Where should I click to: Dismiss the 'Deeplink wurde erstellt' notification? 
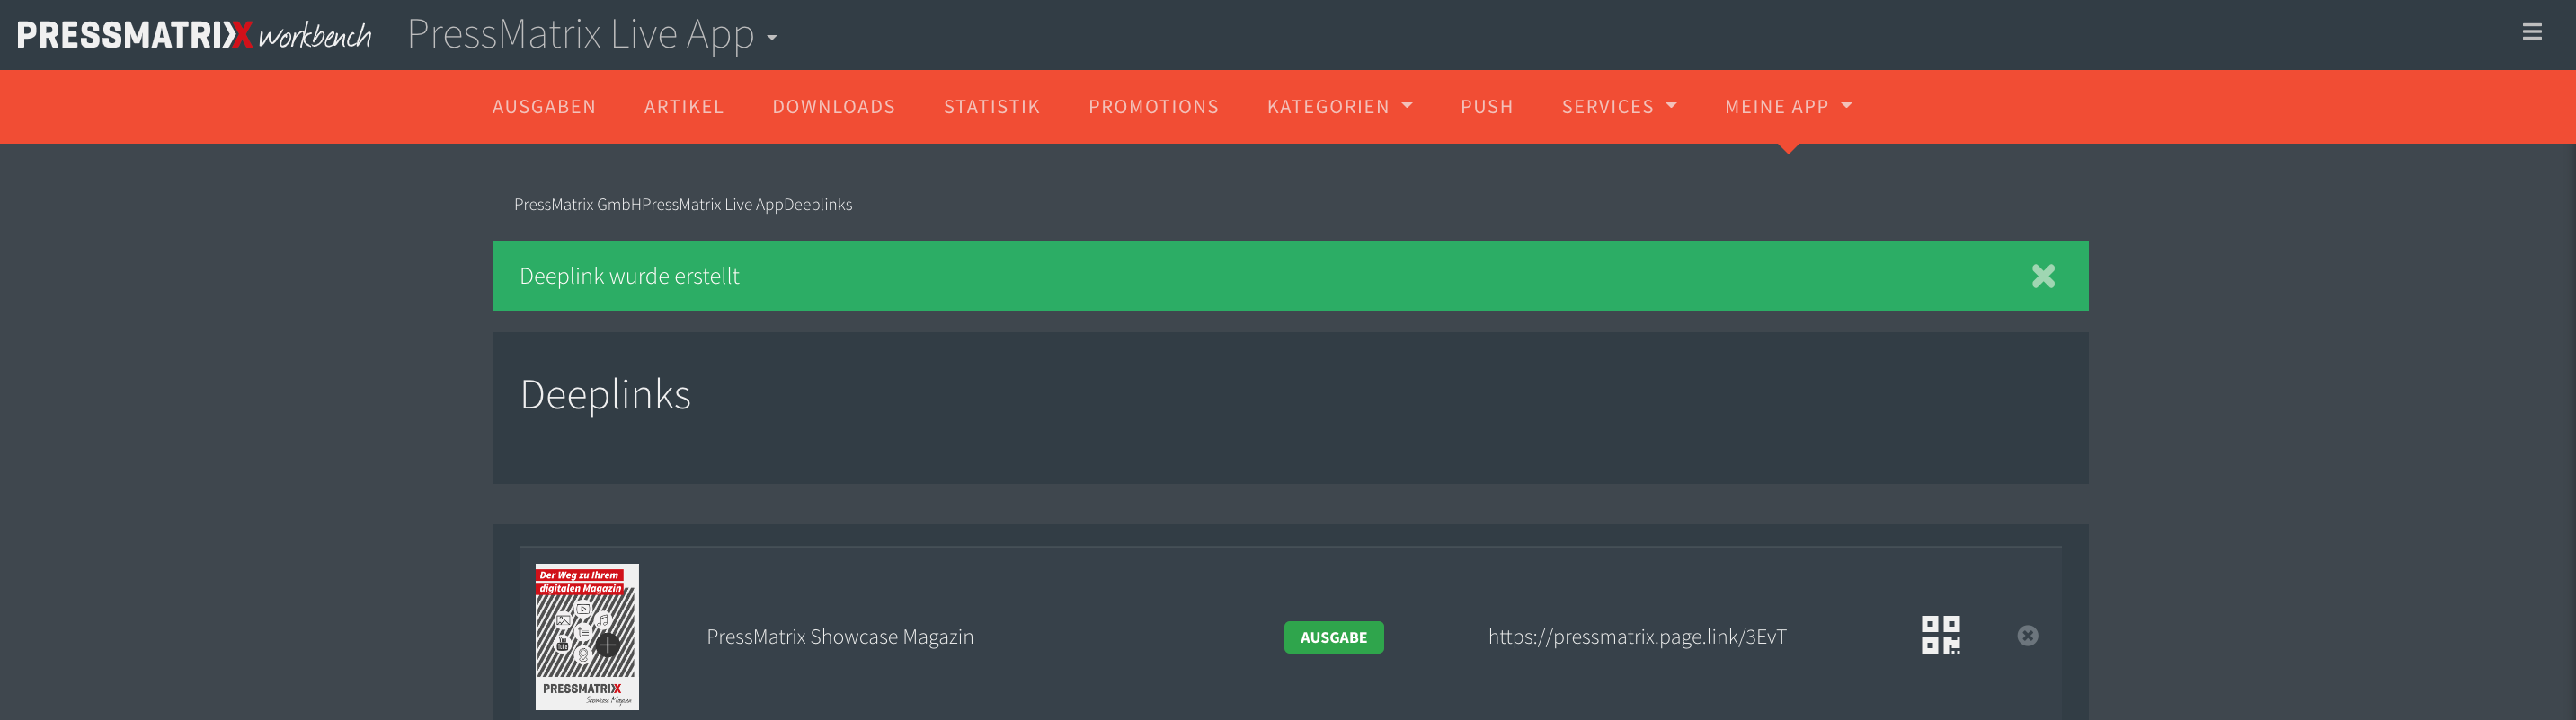pos(2043,276)
